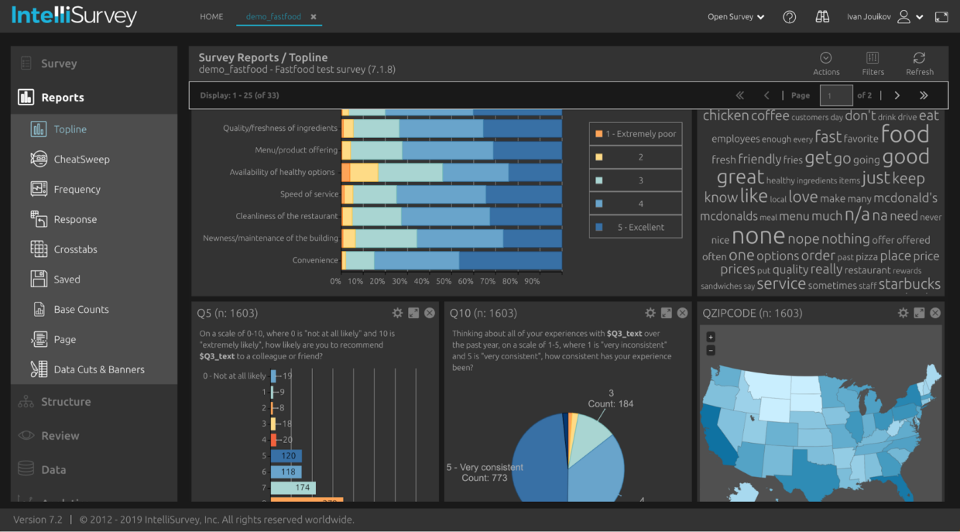Toggle legend item 5 - Excellent
The width and height of the screenshot is (960, 532).
click(x=636, y=227)
